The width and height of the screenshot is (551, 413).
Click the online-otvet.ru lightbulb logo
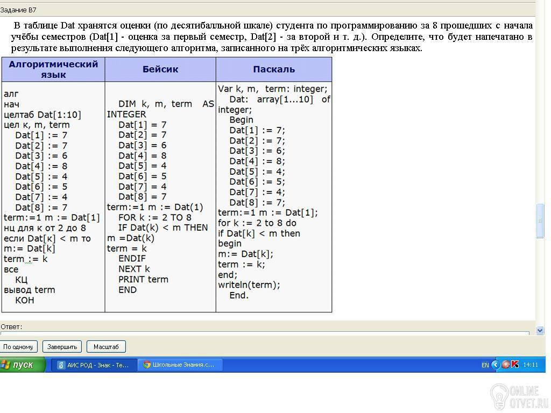tap(499, 397)
